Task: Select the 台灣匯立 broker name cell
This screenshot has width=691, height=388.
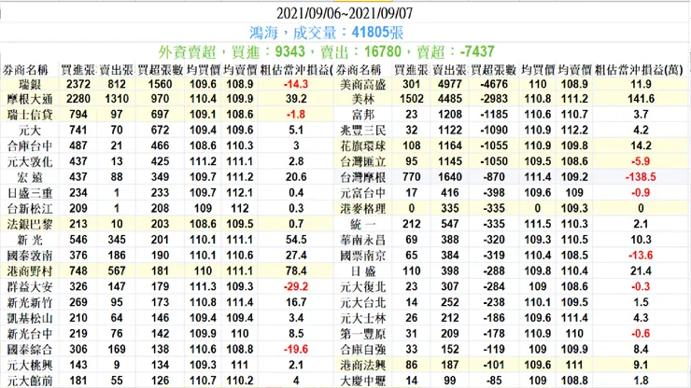Action: click(363, 161)
